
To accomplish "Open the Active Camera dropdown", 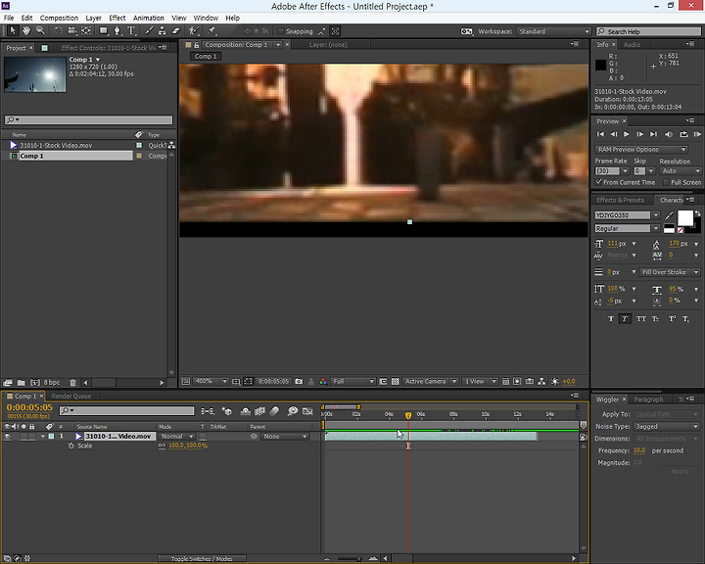I will 430,382.
